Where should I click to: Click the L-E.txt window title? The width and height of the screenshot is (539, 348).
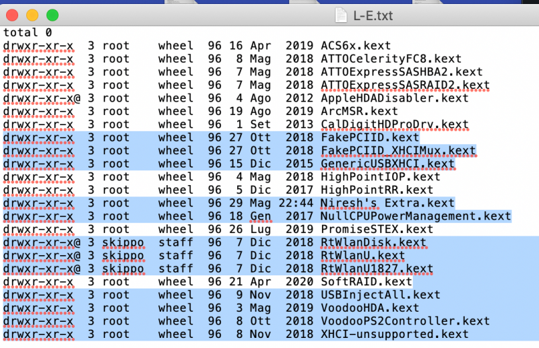(x=373, y=15)
